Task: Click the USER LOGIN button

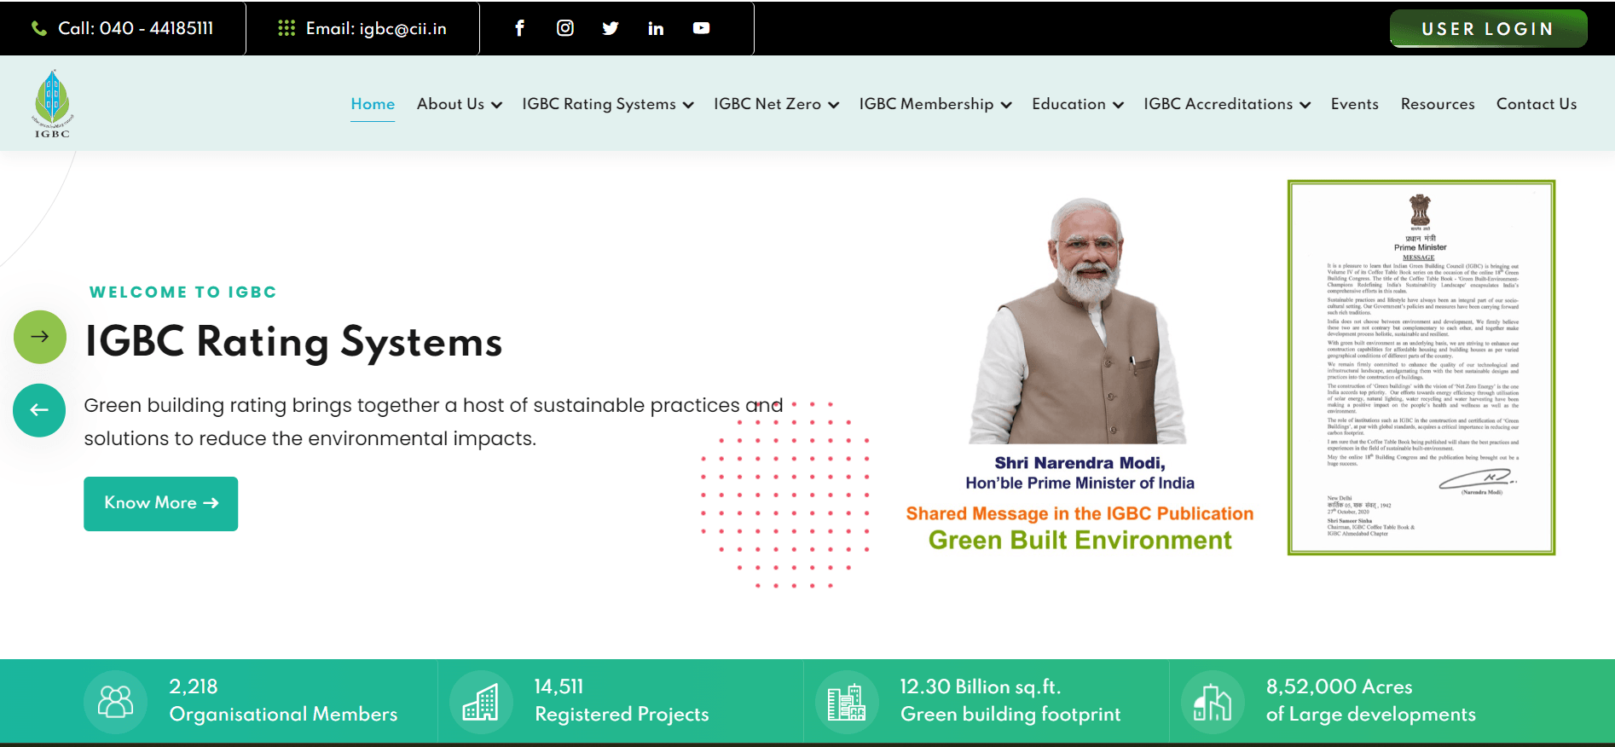Action: [x=1488, y=29]
